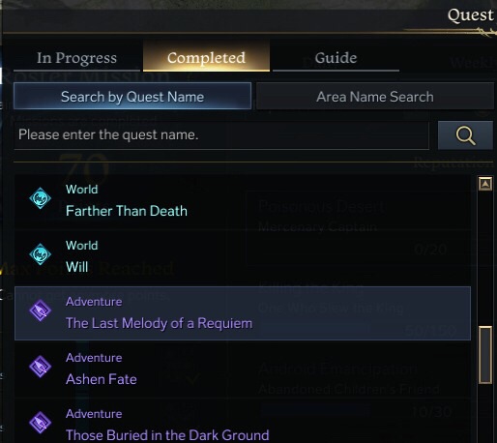The height and width of the screenshot is (443, 497).
Task: Click the Quest window title
Action: pyautogui.click(x=471, y=15)
